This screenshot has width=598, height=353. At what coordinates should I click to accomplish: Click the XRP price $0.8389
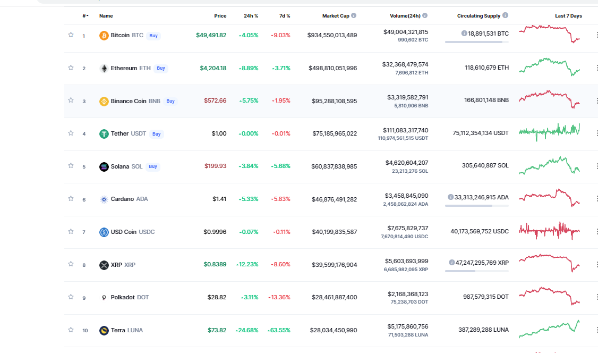(215, 264)
